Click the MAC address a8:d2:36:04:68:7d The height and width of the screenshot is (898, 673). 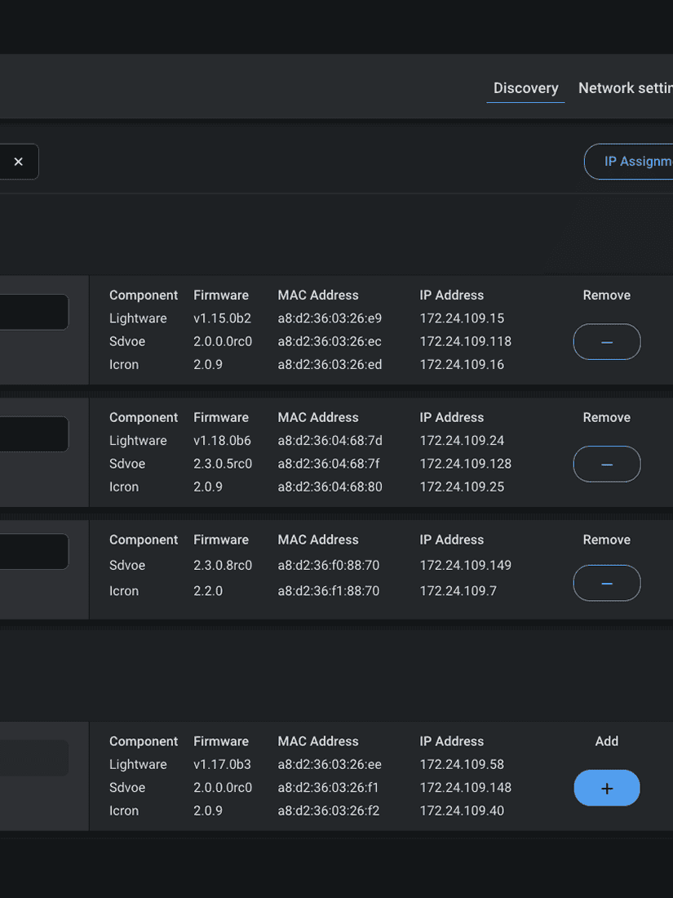tap(330, 441)
